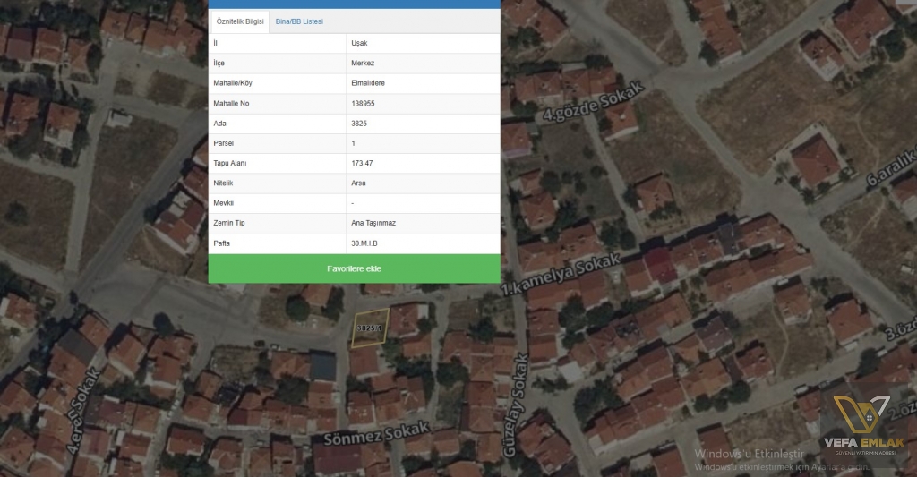Click the Nitelik label
917x477 pixels.
[223, 183]
